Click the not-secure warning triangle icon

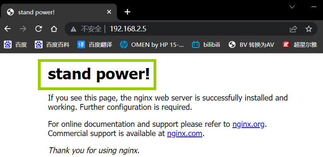coord(73,29)
